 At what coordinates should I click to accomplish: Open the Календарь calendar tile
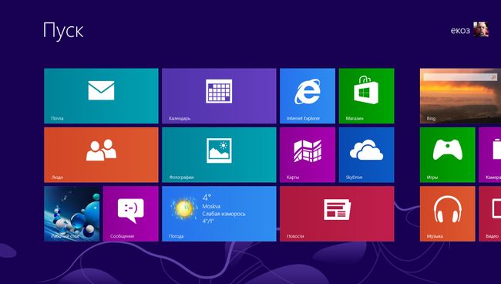(x=219, y=96)
